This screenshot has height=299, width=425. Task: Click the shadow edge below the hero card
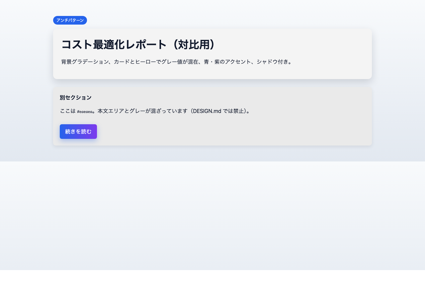(x=212, y=81)
